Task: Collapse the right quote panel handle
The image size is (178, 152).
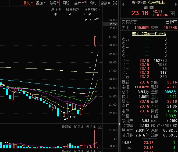Action: pyautogui.click(x=119, y=124)
